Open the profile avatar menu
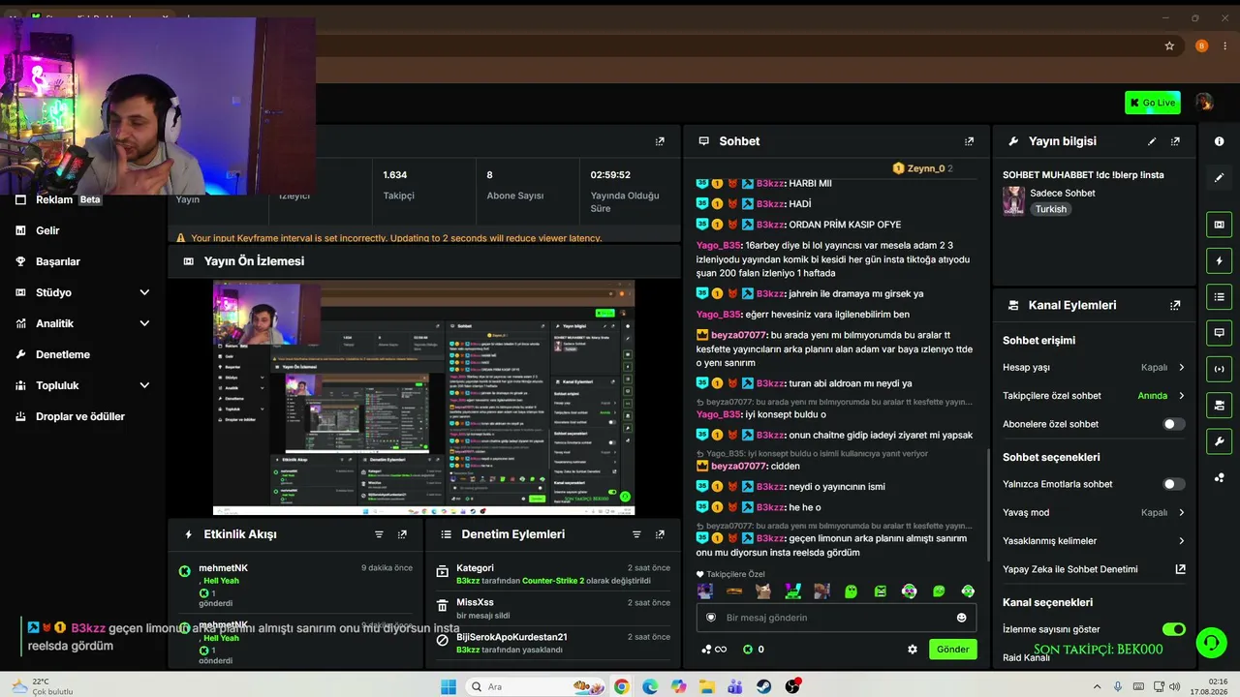 [1204, 103]
